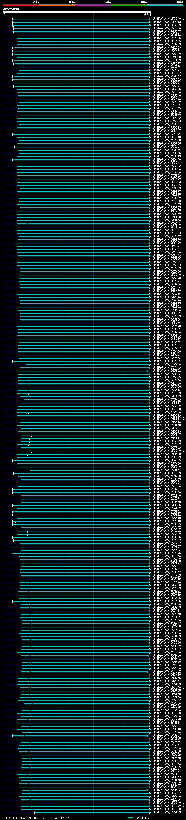The width and height of the screenshot is (186, 820).
Task: Click the white query ruler bar
Action: click(77, 12)
